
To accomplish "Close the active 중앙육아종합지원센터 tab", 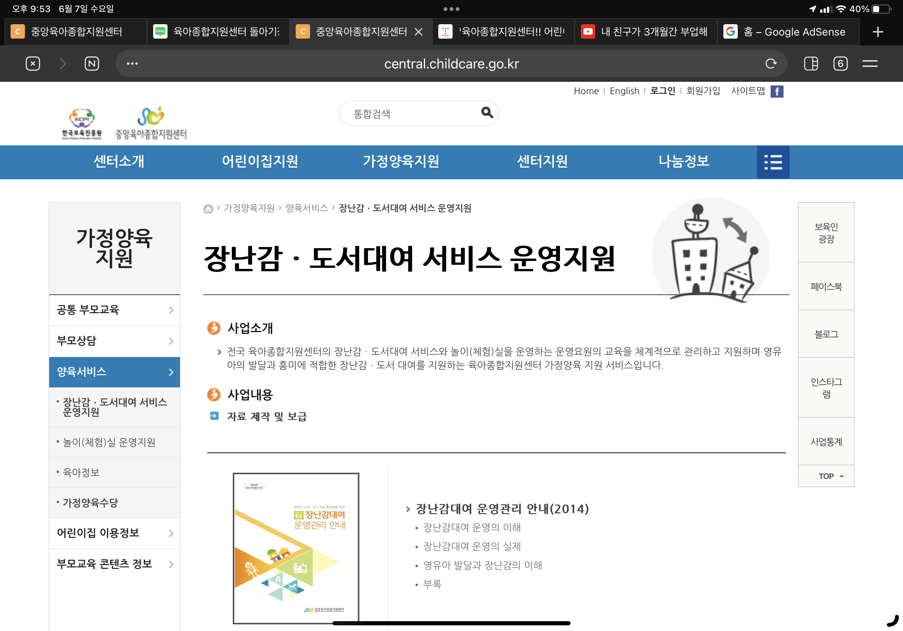I will 419,32.
